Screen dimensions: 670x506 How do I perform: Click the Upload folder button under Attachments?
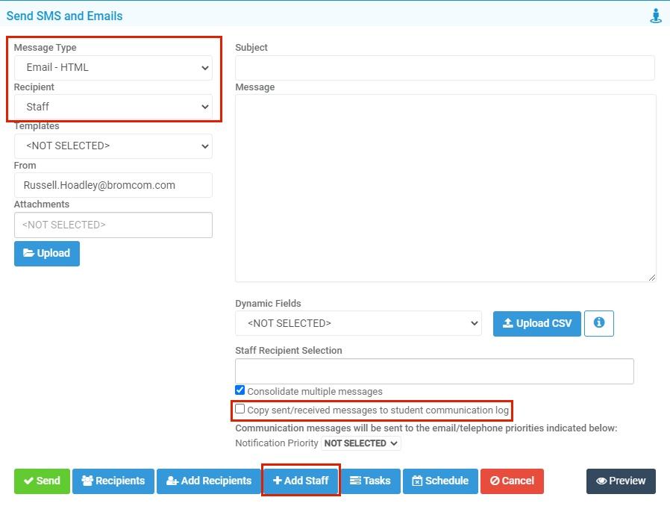[47, 253]
